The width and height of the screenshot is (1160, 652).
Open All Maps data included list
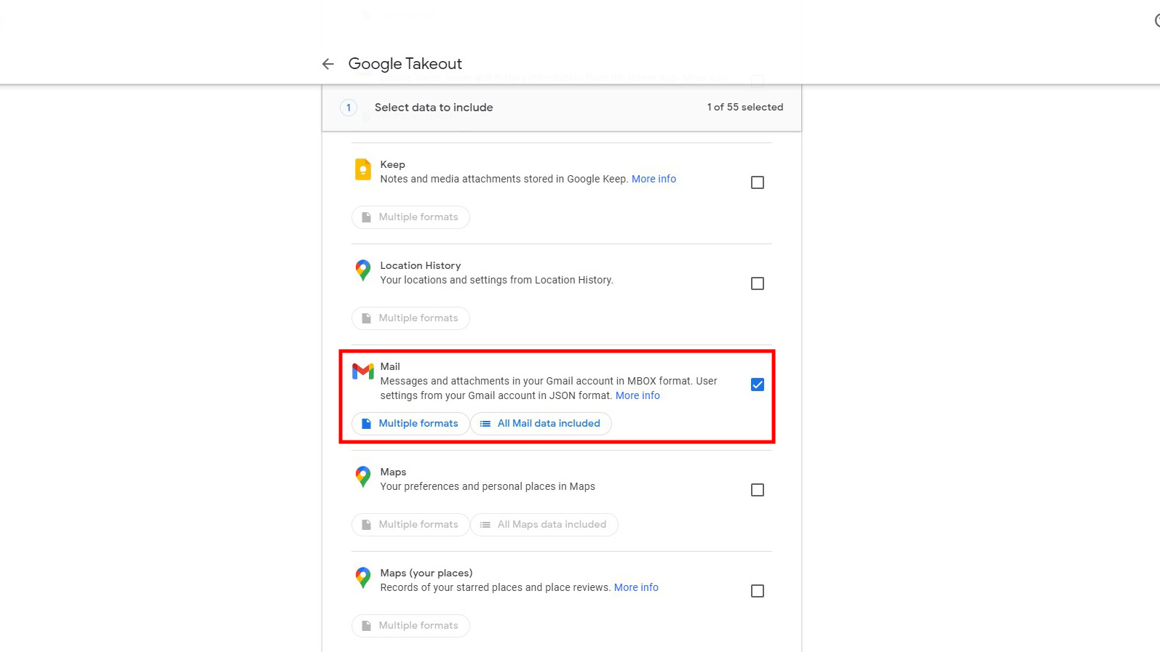click(544, 525)
